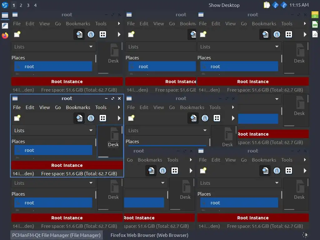
Task: Click properties info icon in bottom-middle root window
Action: [x=162, y=171]
